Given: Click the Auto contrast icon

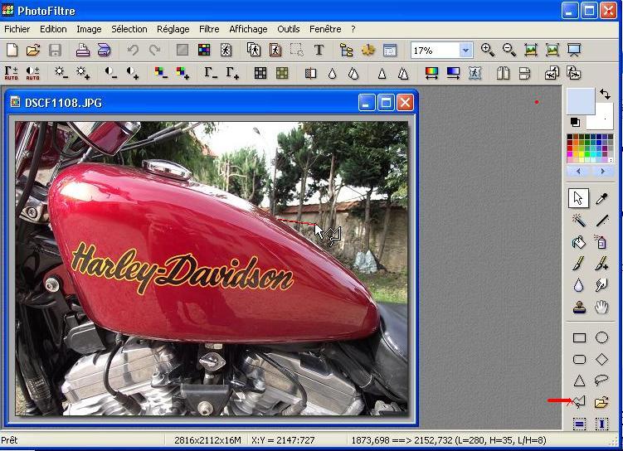Looking at the screenshot, I should pyautogui.click(x=32, y=73).
